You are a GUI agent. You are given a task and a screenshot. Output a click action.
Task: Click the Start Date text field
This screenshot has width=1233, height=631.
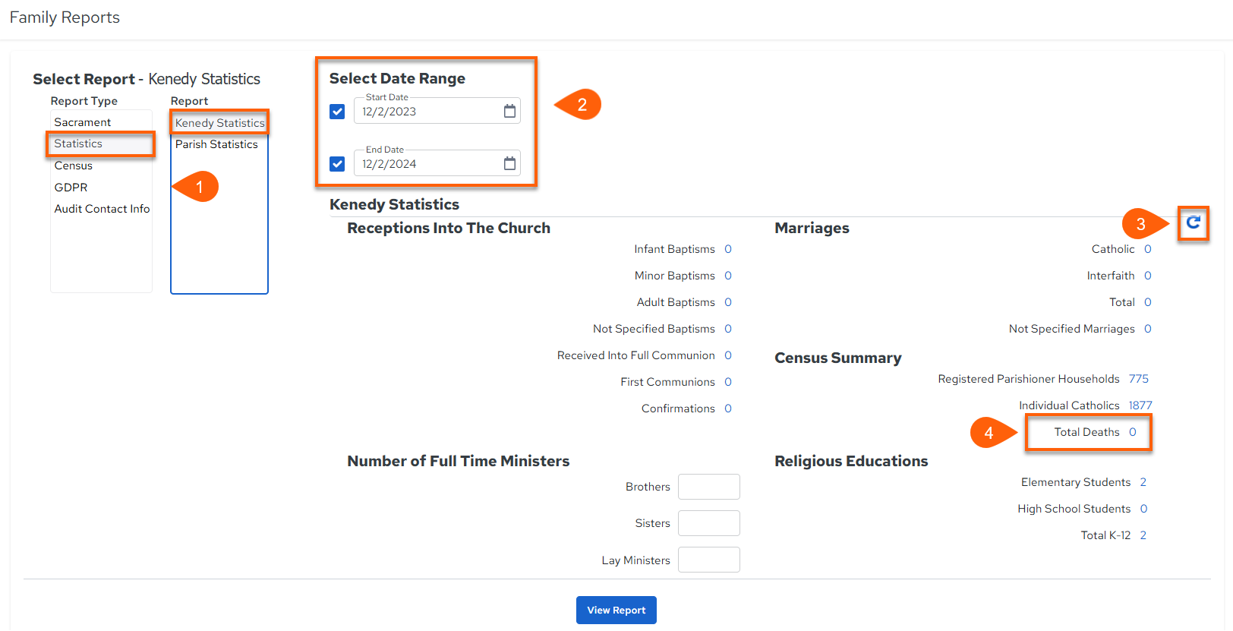pyautogui.click(x=429, y=112)
